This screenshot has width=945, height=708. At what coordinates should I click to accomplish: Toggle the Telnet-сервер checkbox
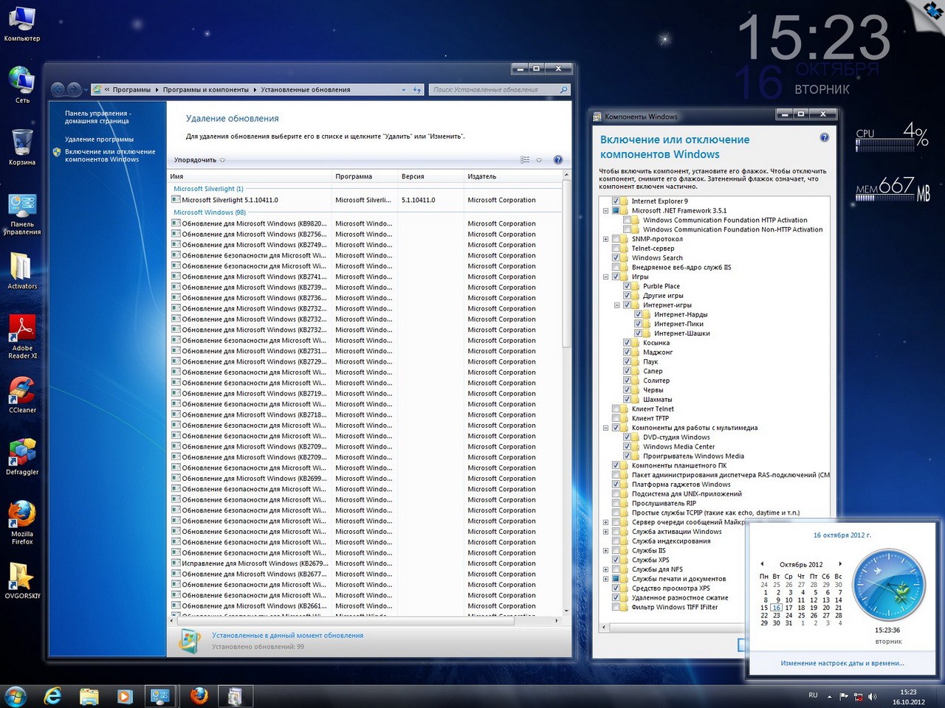(616, 249)
